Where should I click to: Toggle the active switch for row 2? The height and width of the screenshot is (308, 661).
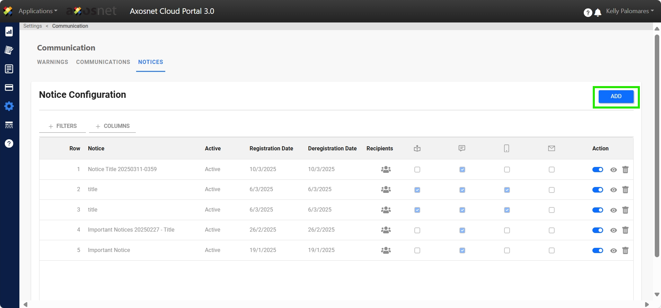[598, 190]
